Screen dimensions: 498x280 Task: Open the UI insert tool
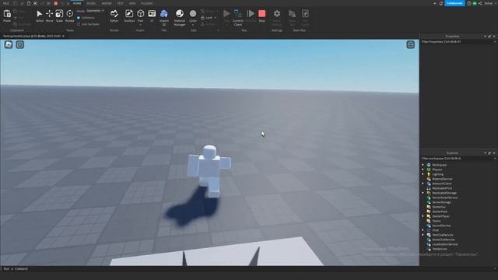click(x=152, y=14)
